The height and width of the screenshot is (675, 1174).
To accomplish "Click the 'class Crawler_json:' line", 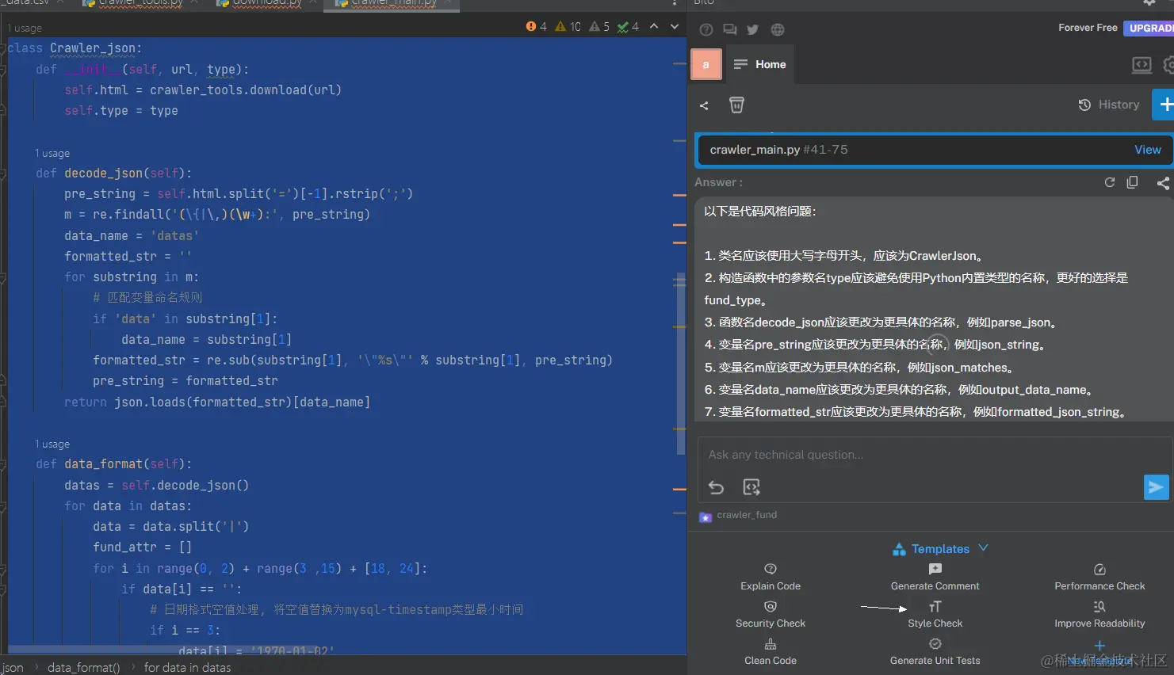I will point(75,48).
